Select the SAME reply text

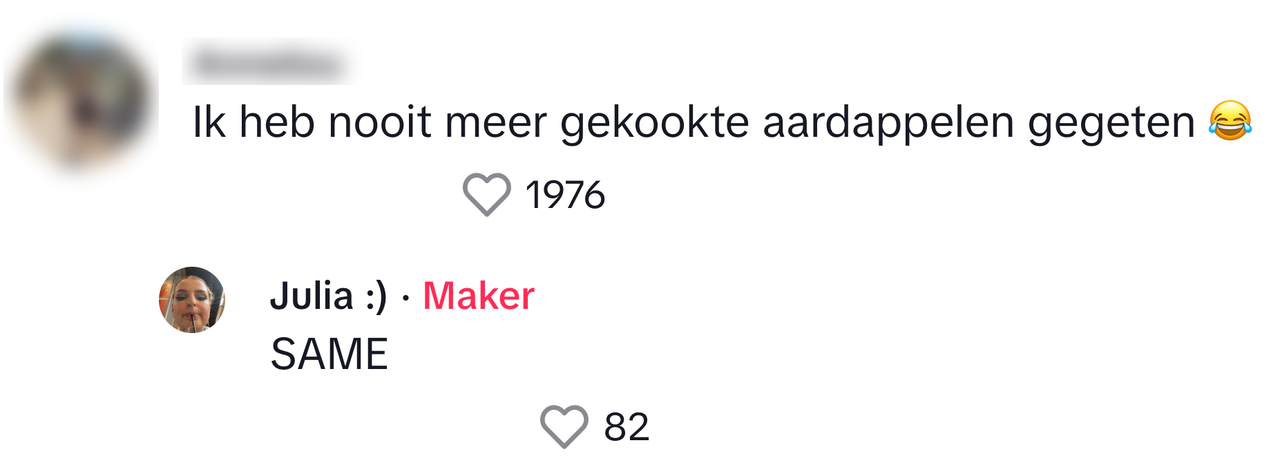329,354
